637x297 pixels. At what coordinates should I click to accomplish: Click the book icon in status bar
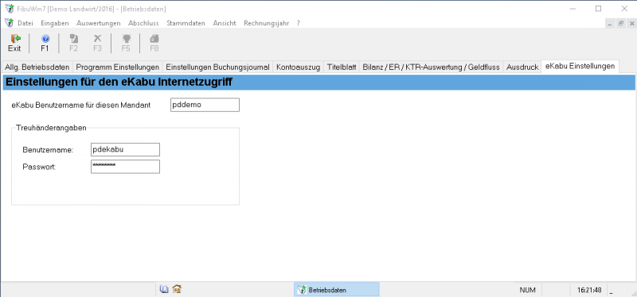[x=164, y=289]
